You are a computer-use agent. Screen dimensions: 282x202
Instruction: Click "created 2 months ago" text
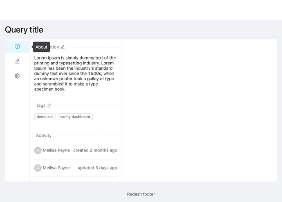95,150
